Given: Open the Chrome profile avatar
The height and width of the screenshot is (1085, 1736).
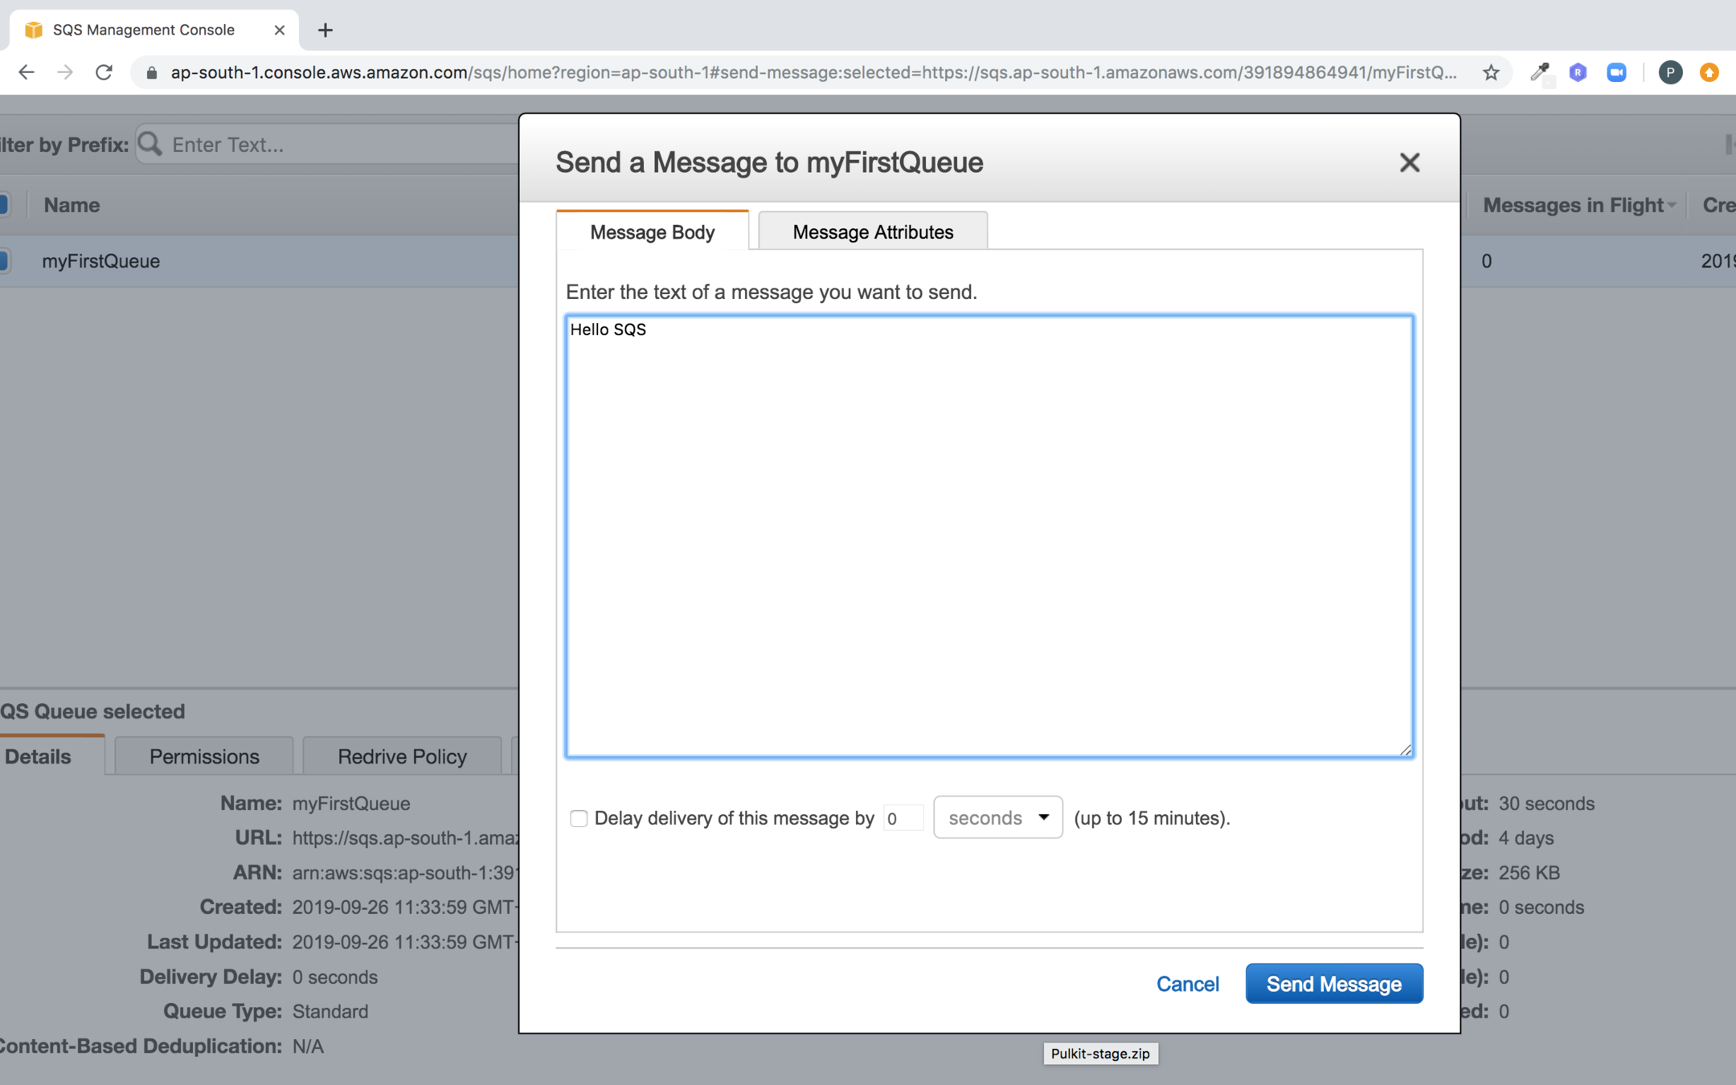Looking at the screenshot, I should click(x=1670, y=72).
